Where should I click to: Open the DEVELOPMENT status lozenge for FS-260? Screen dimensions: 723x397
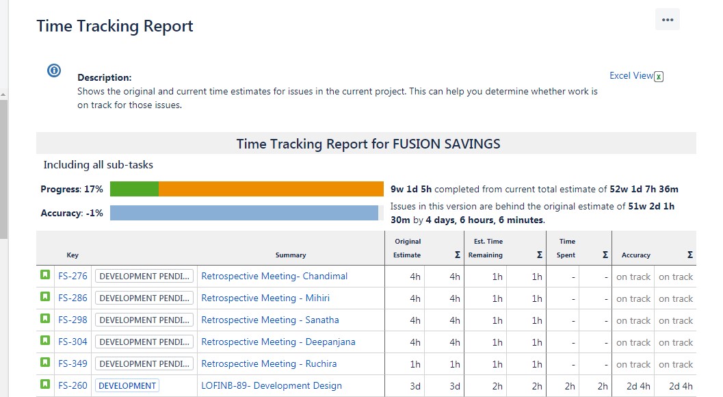point(127,385)
